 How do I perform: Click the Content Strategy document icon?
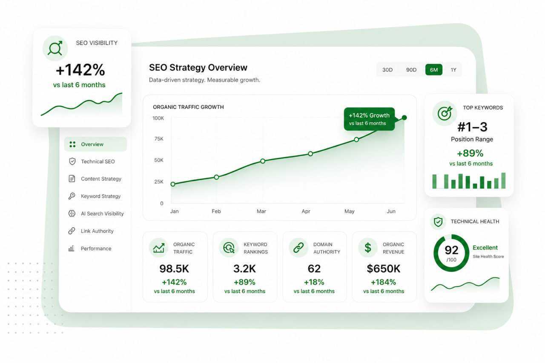(72, 179)
